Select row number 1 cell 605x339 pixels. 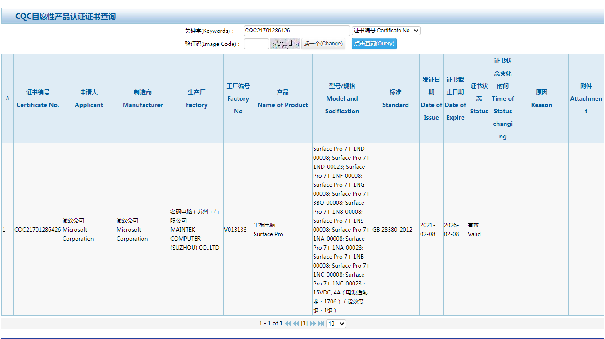tap(8, 229)
